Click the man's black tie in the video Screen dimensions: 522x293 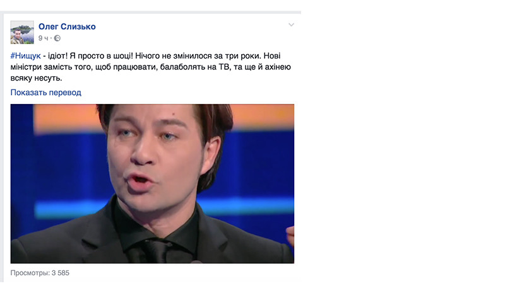point(157,251)
